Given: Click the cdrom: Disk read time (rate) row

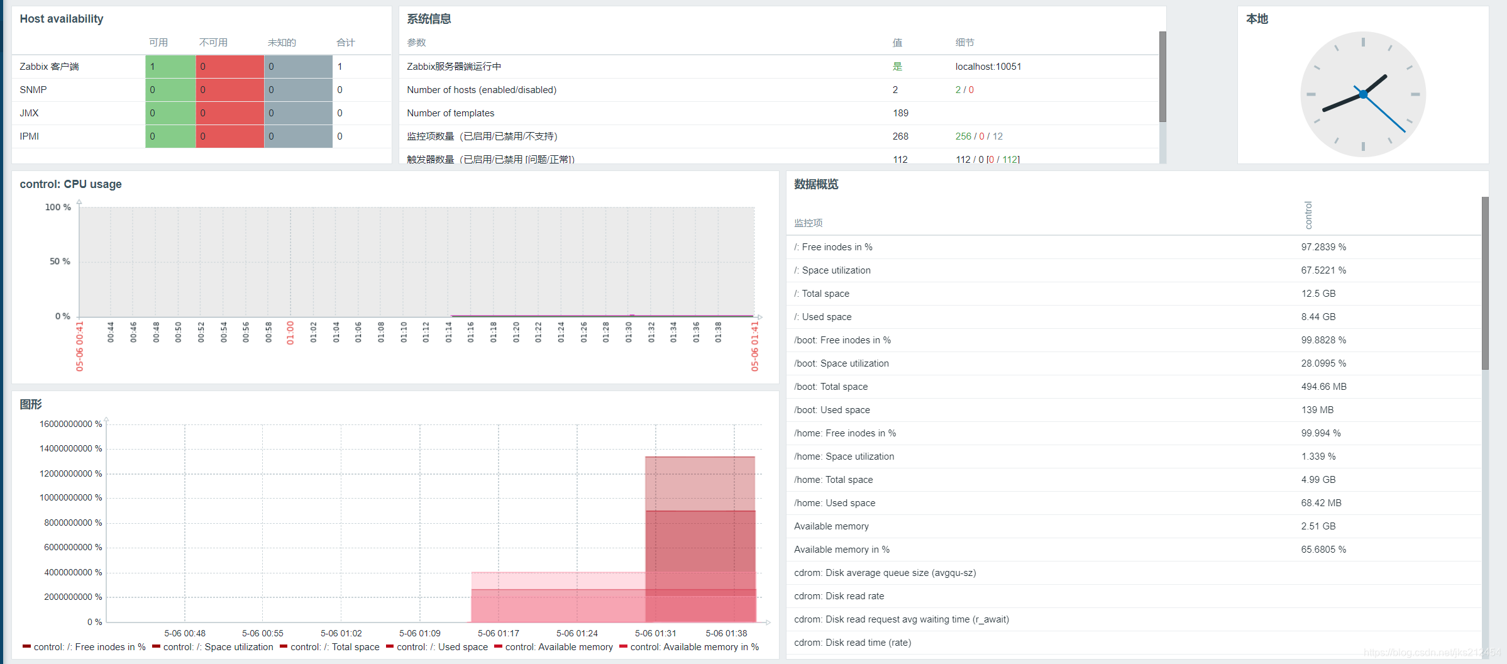Looking at the screenshot, I should click(x=1134, y=643).
